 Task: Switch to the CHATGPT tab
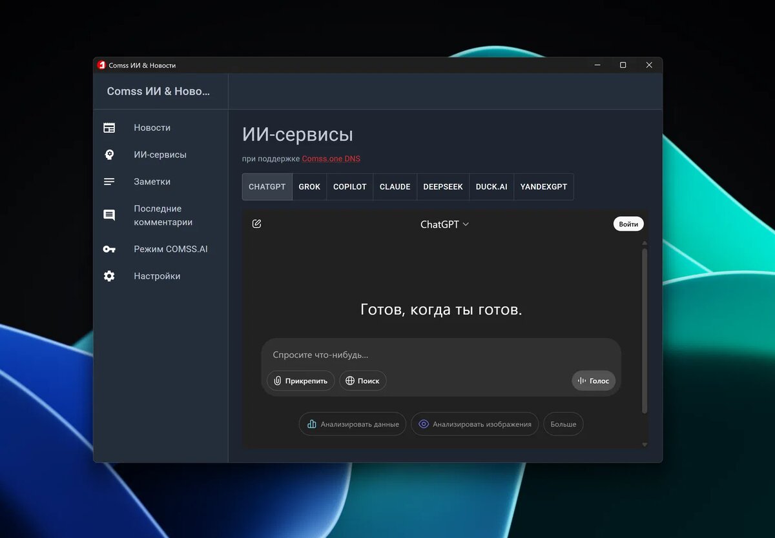[267, 186]
